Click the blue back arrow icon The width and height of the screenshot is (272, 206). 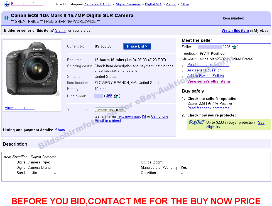(7, 4)
